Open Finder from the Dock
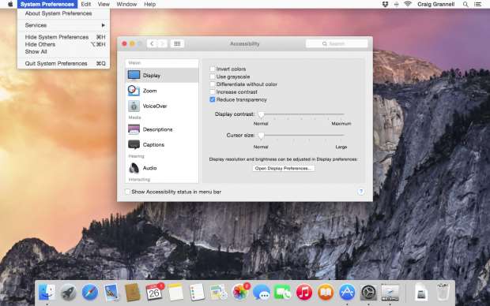The height and width of the screenshot is (306, 490). (47, 293)
